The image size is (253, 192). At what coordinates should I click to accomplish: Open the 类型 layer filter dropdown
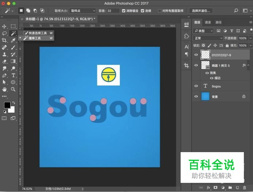pyautogui.click(x=203, y=31)
